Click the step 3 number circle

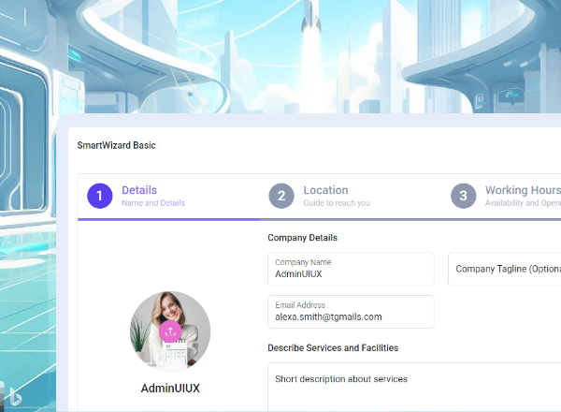463,196
